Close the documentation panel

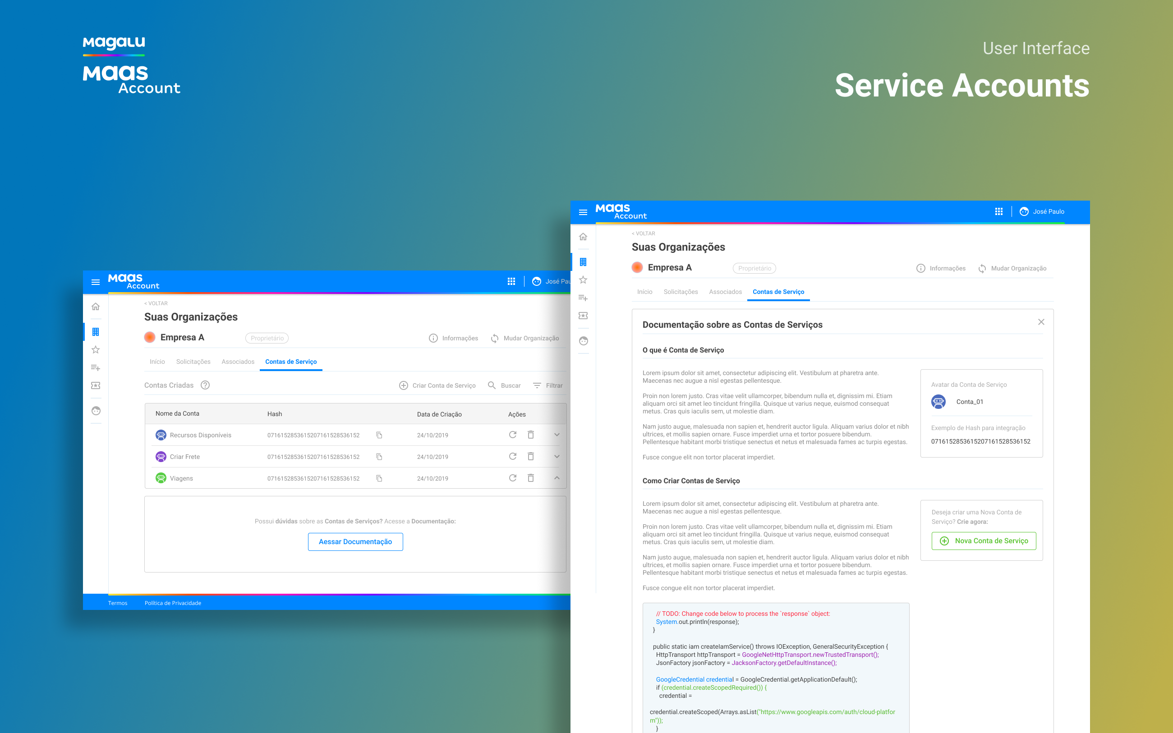[1041, 322]
